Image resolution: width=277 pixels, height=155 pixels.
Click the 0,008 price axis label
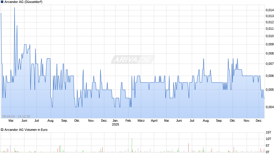click(x=270, y=54)
